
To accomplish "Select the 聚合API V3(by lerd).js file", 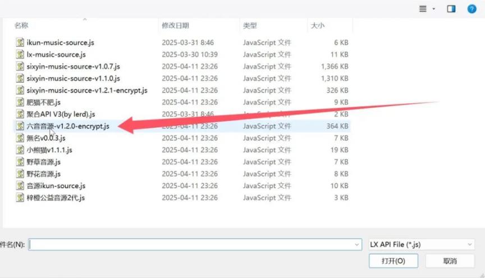I will (61, 114).
